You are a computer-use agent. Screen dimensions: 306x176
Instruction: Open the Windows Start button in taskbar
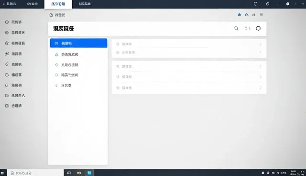coord(2,173)
